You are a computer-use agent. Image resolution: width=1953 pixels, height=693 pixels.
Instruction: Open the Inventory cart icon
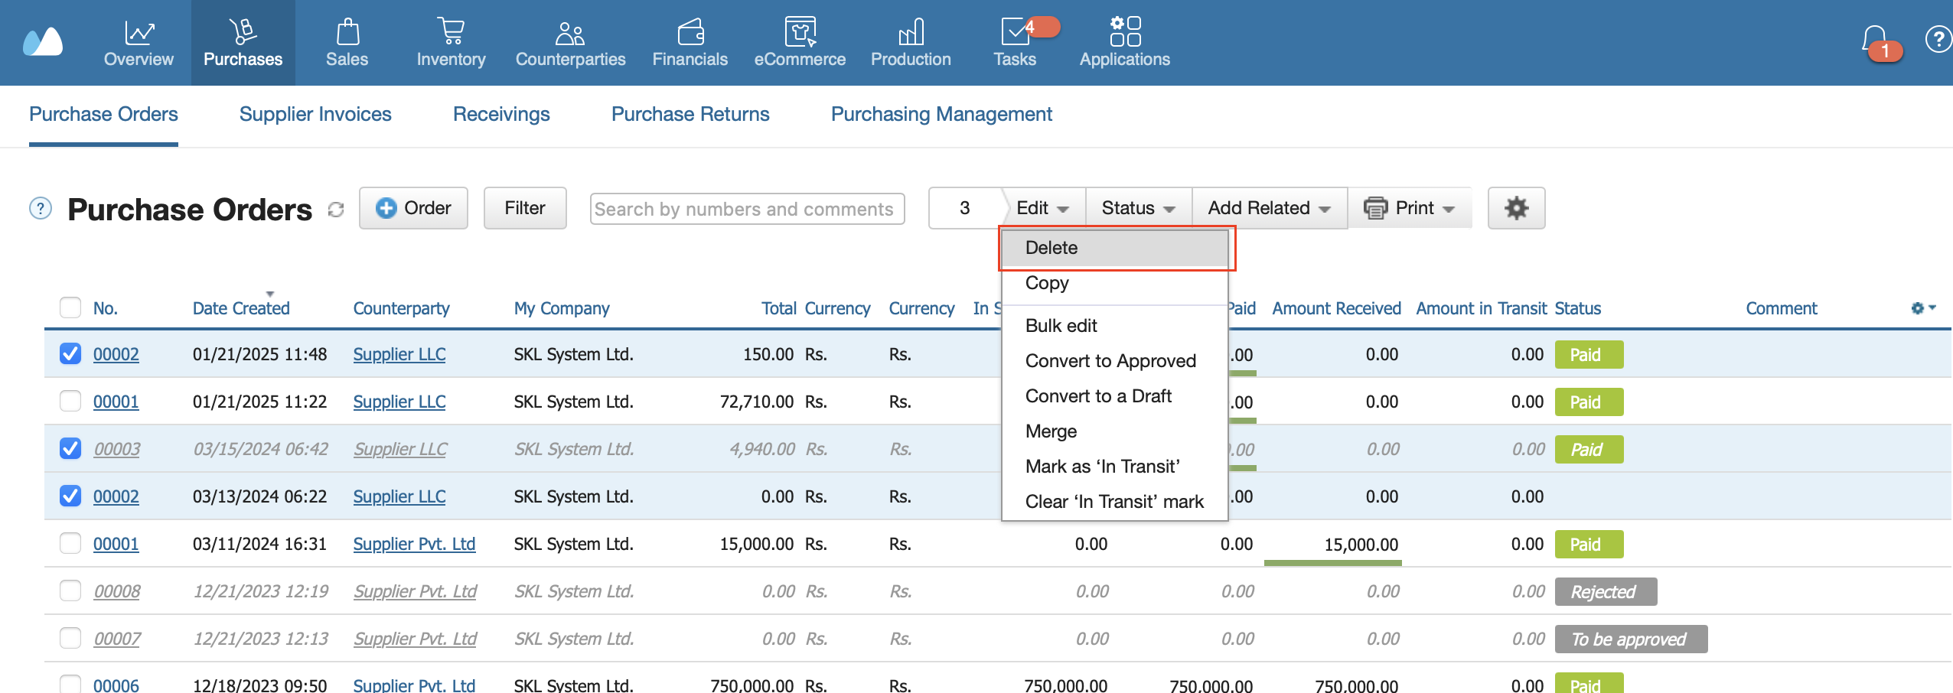(x=451, y=32)
